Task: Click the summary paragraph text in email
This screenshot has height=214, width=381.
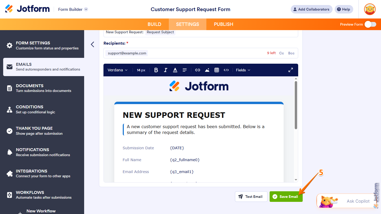Action: (196, 129)
